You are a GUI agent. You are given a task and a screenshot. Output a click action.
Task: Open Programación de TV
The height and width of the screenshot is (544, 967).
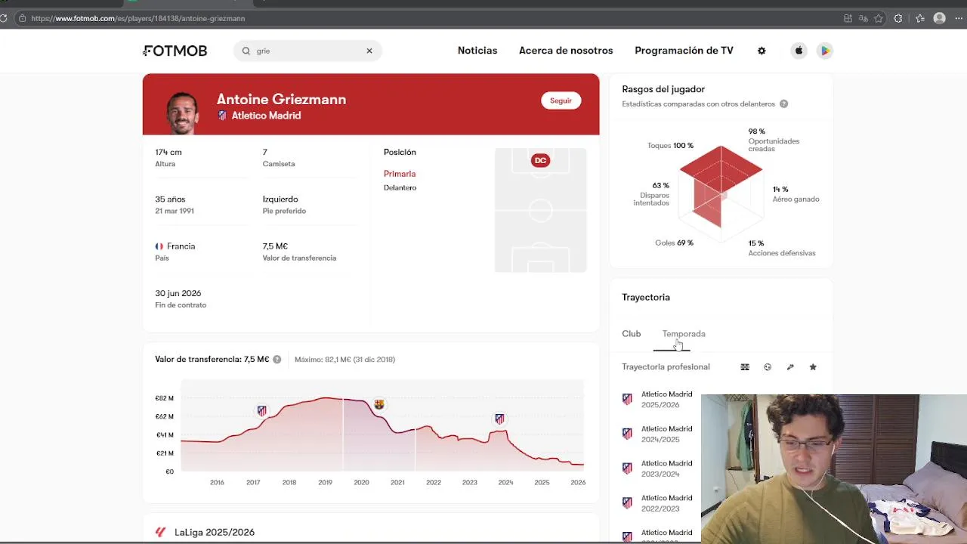pos(684,51)
